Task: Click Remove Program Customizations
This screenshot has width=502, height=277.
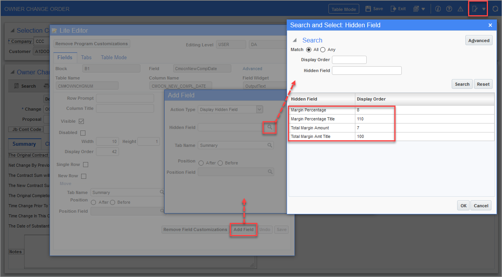Action: (92, 43)
